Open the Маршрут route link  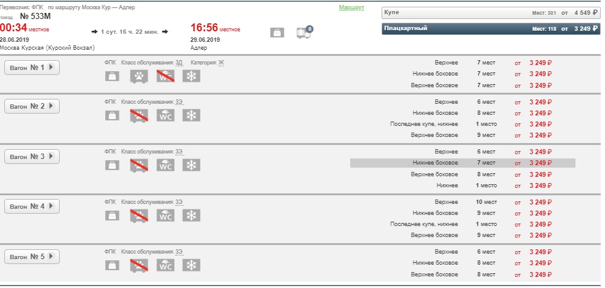pos(351,7)
